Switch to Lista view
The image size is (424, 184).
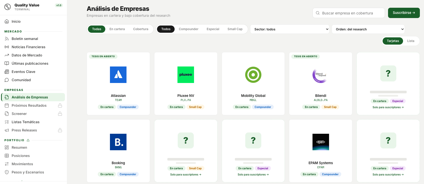[411, 41]
